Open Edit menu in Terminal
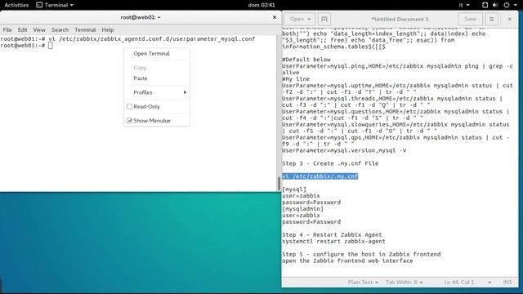The image size is (523, 294). [x=22, y=29]
